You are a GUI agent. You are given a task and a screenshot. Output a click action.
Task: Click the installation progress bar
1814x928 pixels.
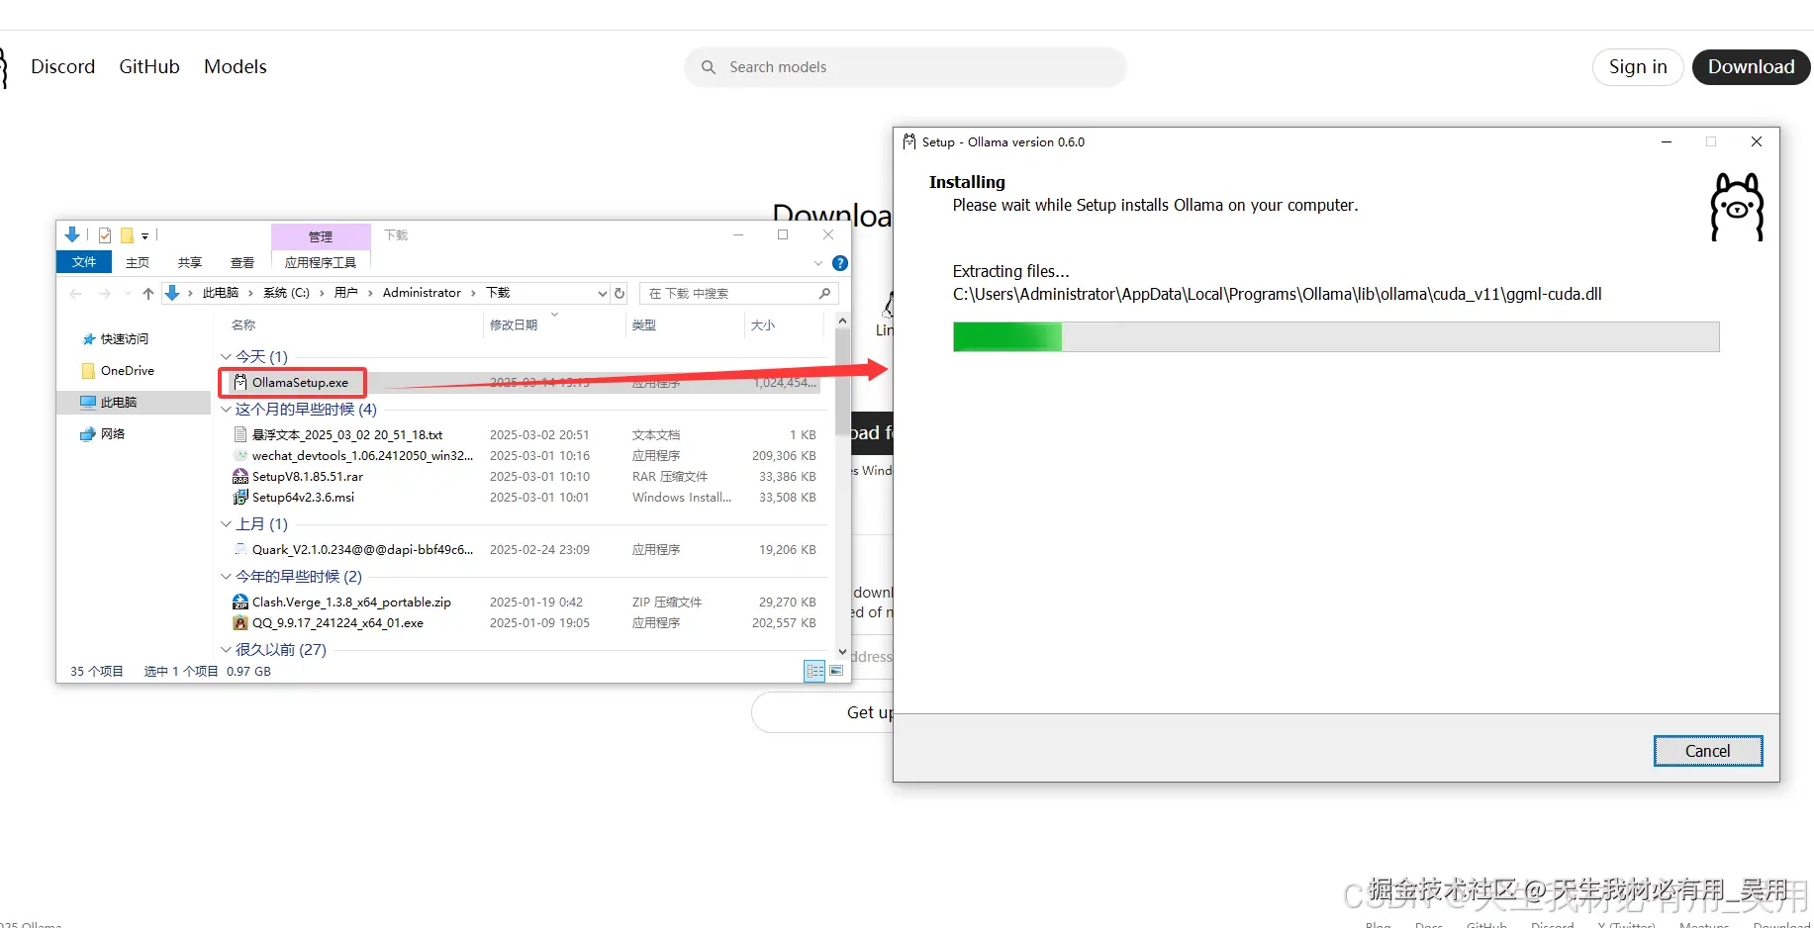click(x=1336, y=336)
